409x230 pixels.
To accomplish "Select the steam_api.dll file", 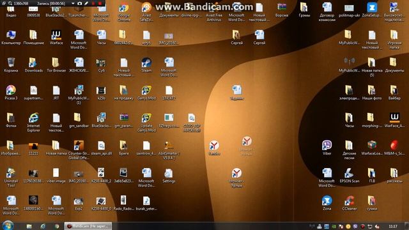I will point(101,148).
